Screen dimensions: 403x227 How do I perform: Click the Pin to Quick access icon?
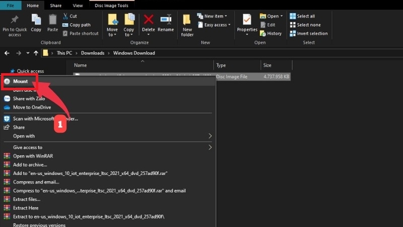[15, 20]
